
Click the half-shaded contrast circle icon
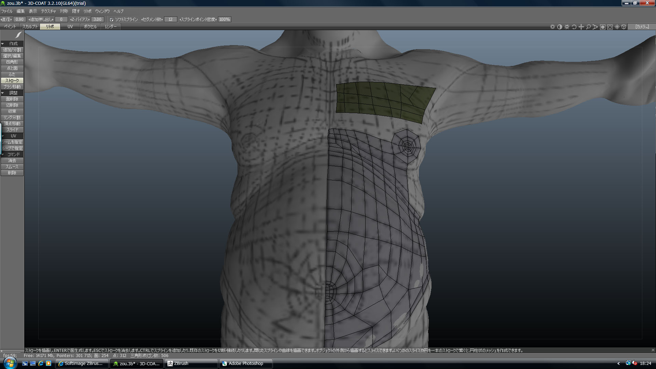click(x=560, y=27)
